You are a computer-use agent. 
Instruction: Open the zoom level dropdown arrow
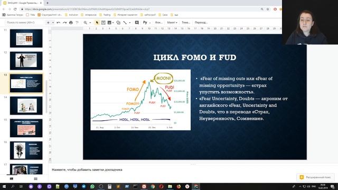tap(90, 23)
